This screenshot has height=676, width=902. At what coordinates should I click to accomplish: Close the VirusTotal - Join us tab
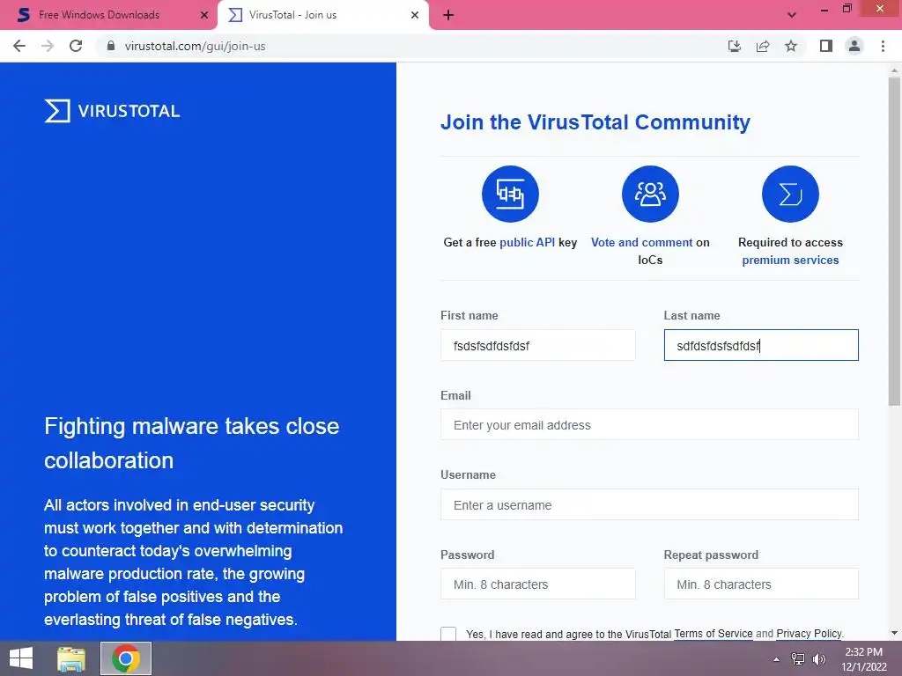tap(415, 15)
